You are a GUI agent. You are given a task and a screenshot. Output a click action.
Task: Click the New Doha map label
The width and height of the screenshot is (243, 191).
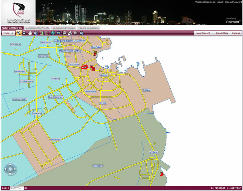coord(96,47)
